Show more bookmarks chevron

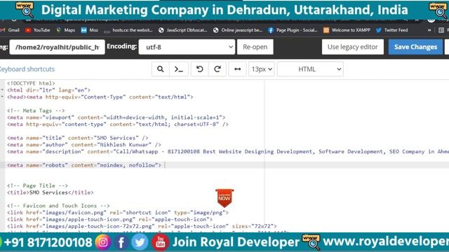pyautogui.click(x=429, y=30)
